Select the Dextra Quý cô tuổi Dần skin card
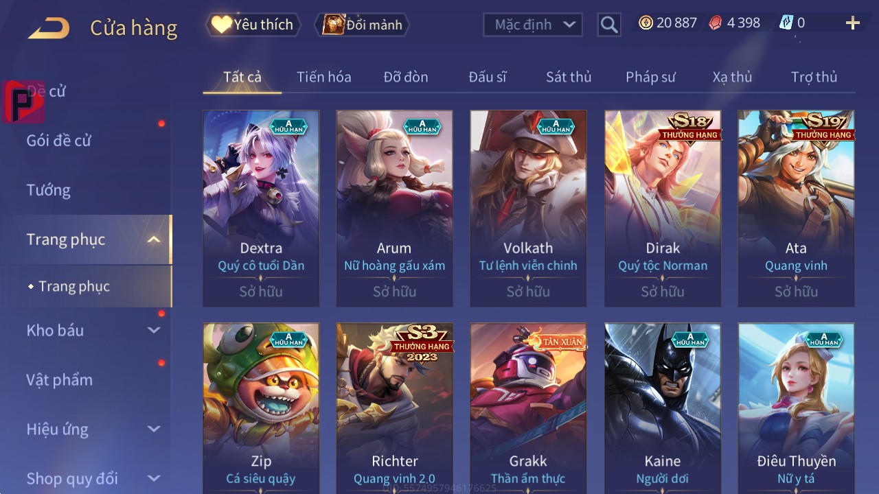The image size is (879, 494). click(261, 208)
